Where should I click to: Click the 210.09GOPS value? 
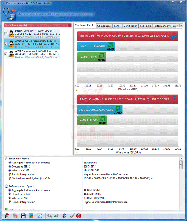pos(90,163)
